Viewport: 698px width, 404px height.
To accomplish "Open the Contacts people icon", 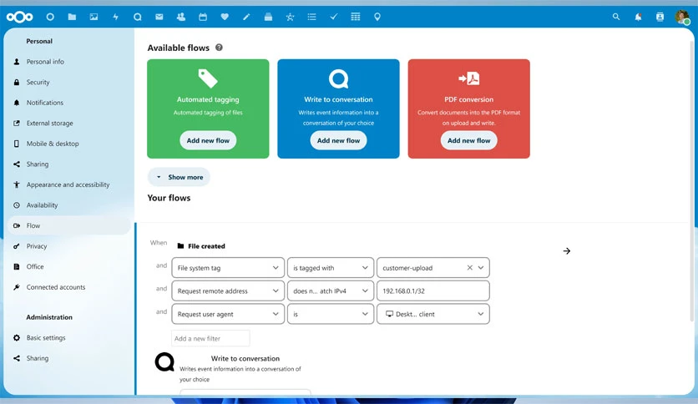I will [180, 17].
